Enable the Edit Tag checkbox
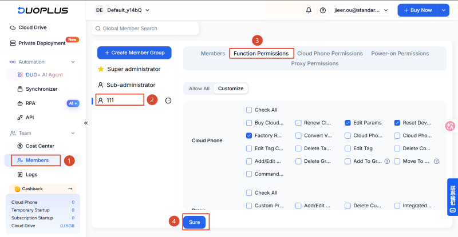Screen dimensions: 458x237 (x=348, y=148)
